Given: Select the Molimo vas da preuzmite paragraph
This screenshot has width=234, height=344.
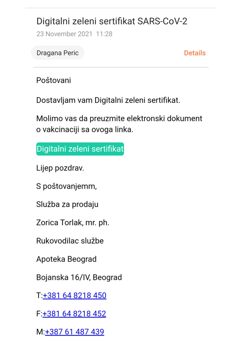Looking at the screenshot, I should click(119, 124).
